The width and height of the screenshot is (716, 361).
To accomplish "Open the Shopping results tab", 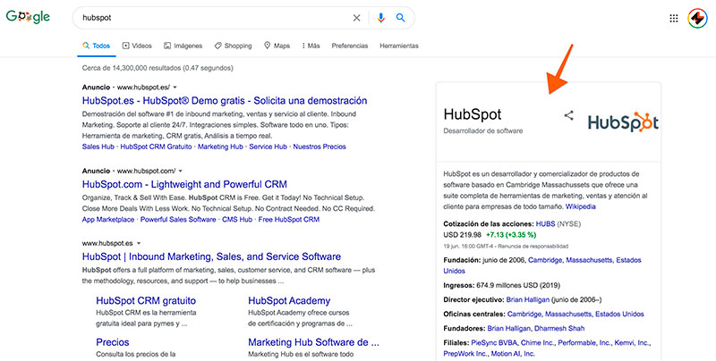I will [x=234, y=46].
